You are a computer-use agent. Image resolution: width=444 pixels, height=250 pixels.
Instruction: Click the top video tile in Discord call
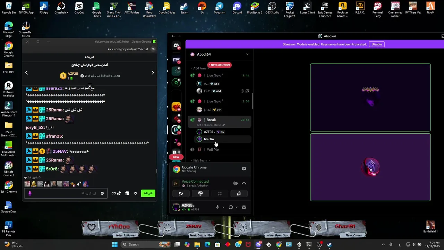click(x=370, y=98)
